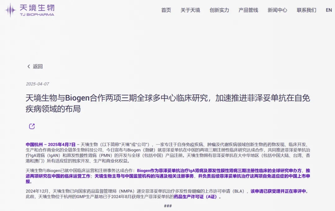Switch site language to EN

coord(329,10)
